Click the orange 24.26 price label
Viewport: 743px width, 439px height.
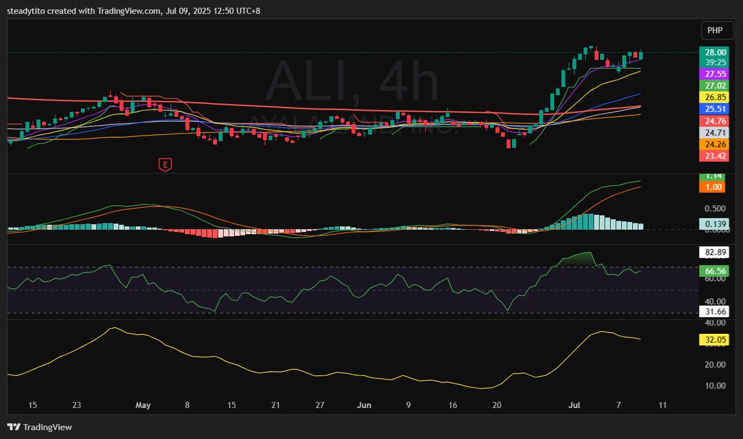[713, 144]
